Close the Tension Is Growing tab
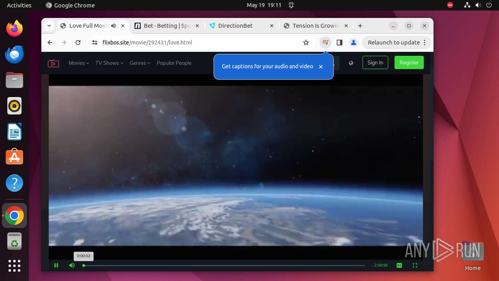The width and height of the screenshot is (499, 281). (346, 26)
